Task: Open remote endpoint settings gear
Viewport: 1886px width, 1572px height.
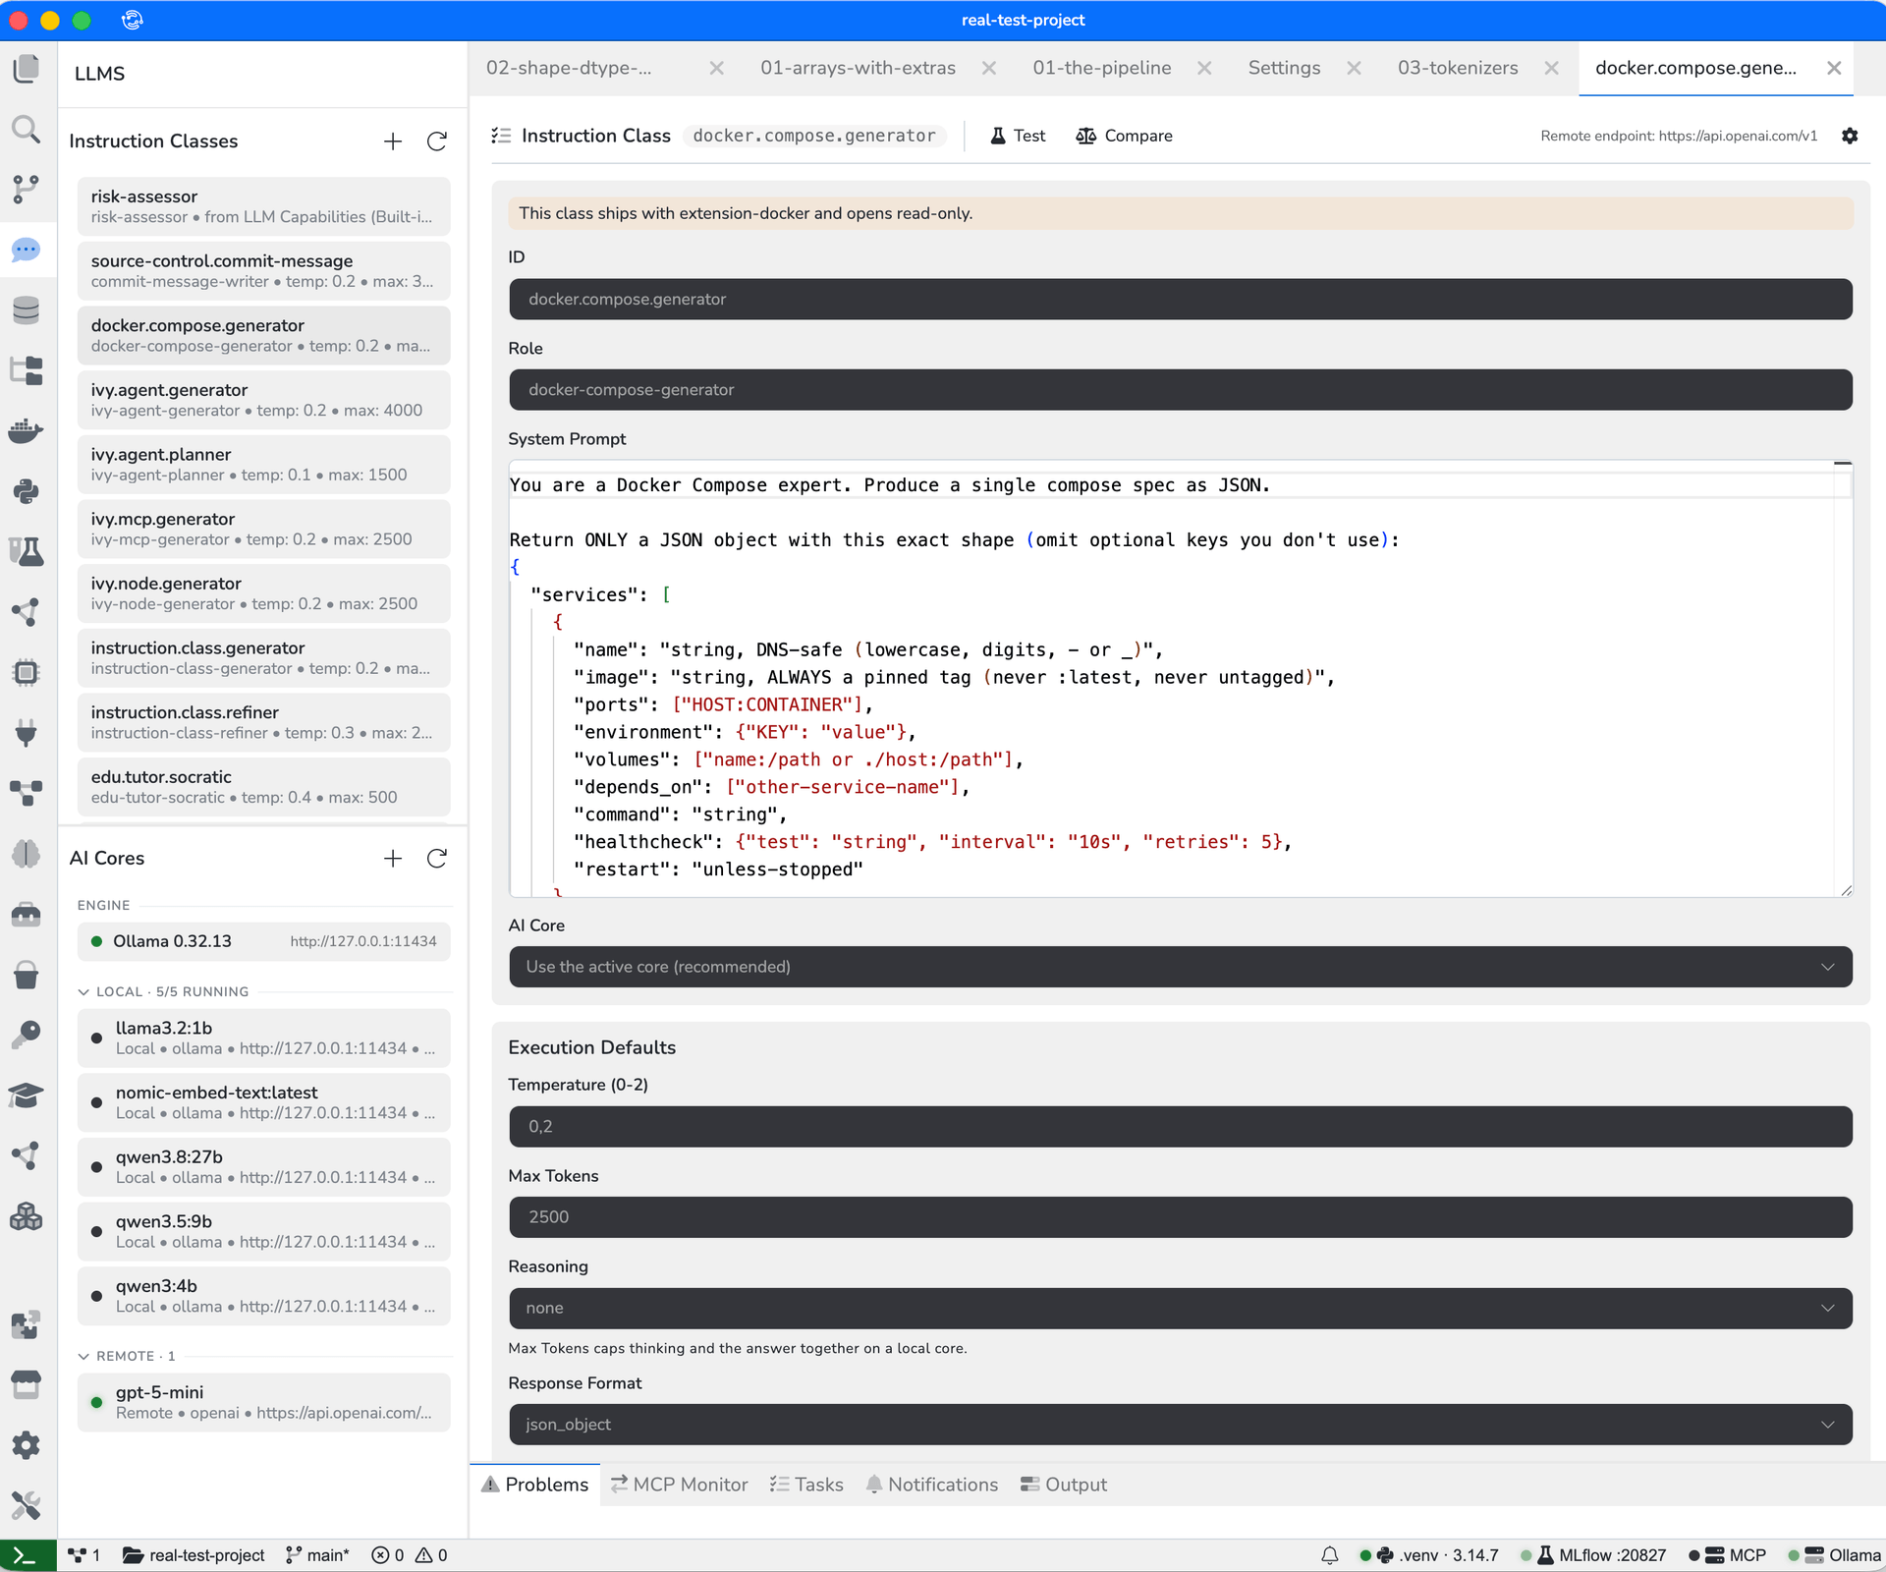Action: 1850,136
